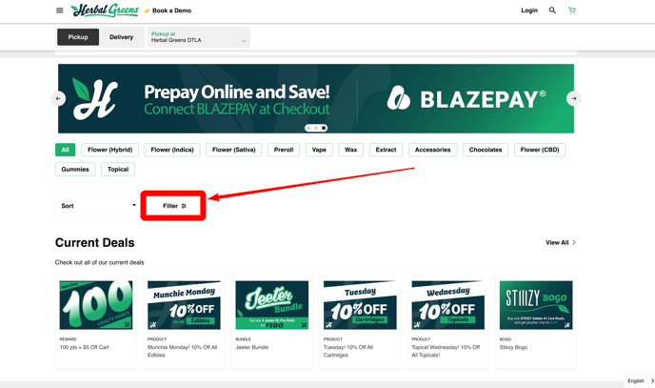The width and height of the screenshot is (655, 388).
Task: Open Munchie Monday deal image
Action: [184, 305]
